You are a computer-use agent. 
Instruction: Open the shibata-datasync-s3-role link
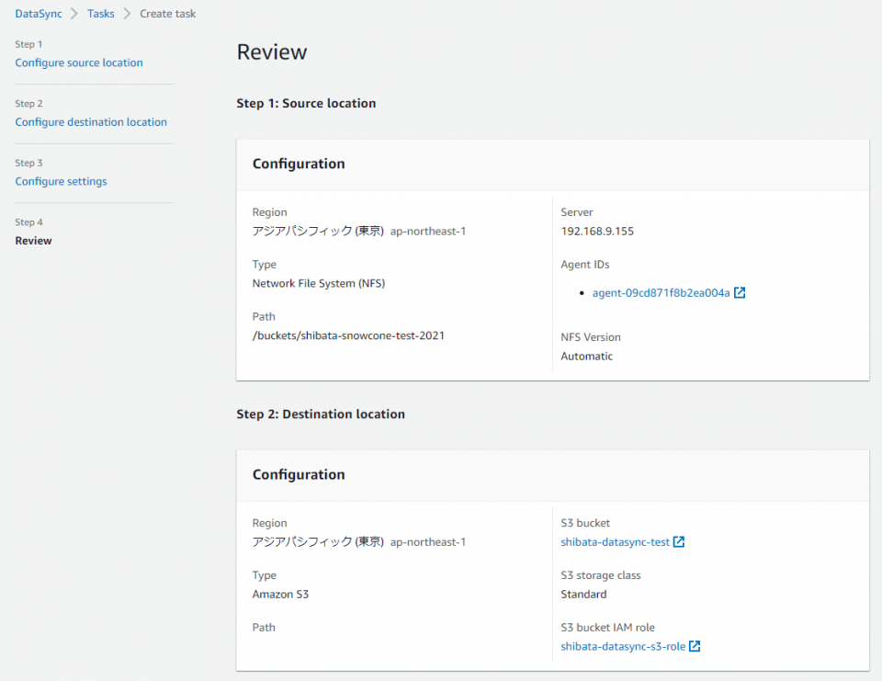point(622,646)
